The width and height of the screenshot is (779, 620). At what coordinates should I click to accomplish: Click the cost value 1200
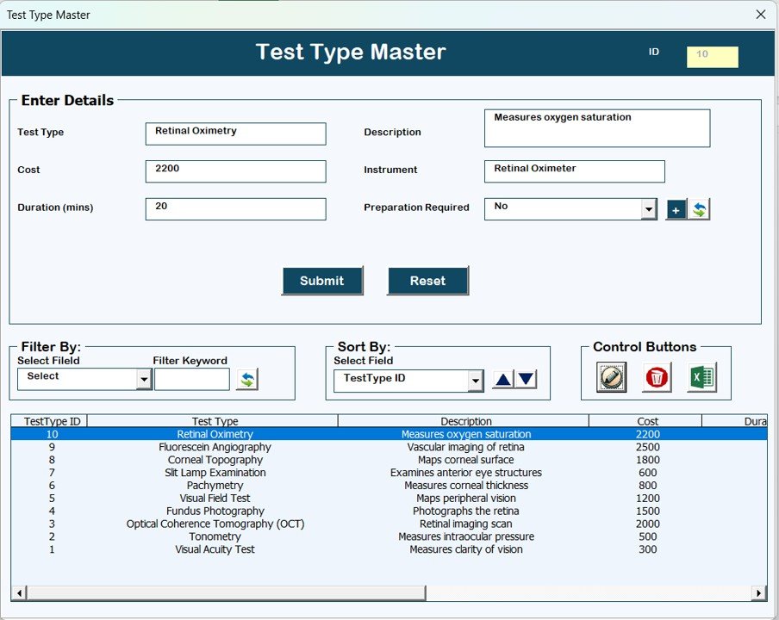coord(647,499)
